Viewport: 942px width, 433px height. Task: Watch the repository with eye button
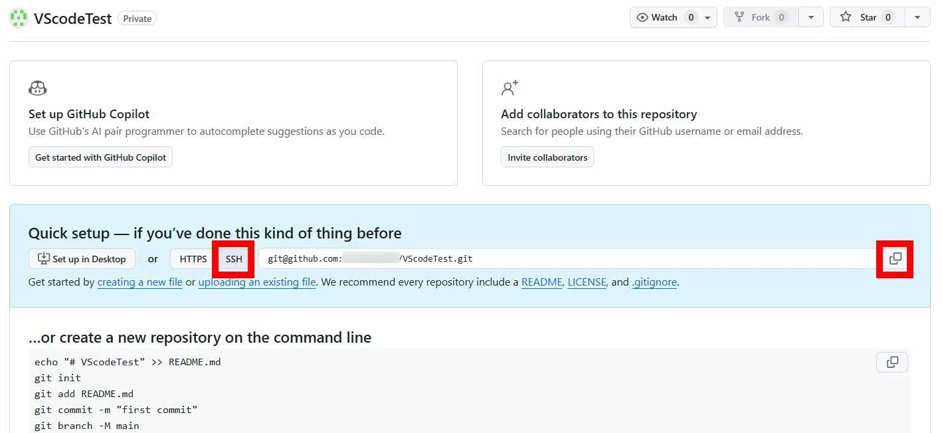coord(658,17)
